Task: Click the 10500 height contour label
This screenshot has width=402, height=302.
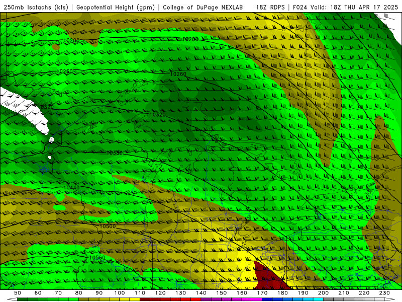Action: click(108, 226)
